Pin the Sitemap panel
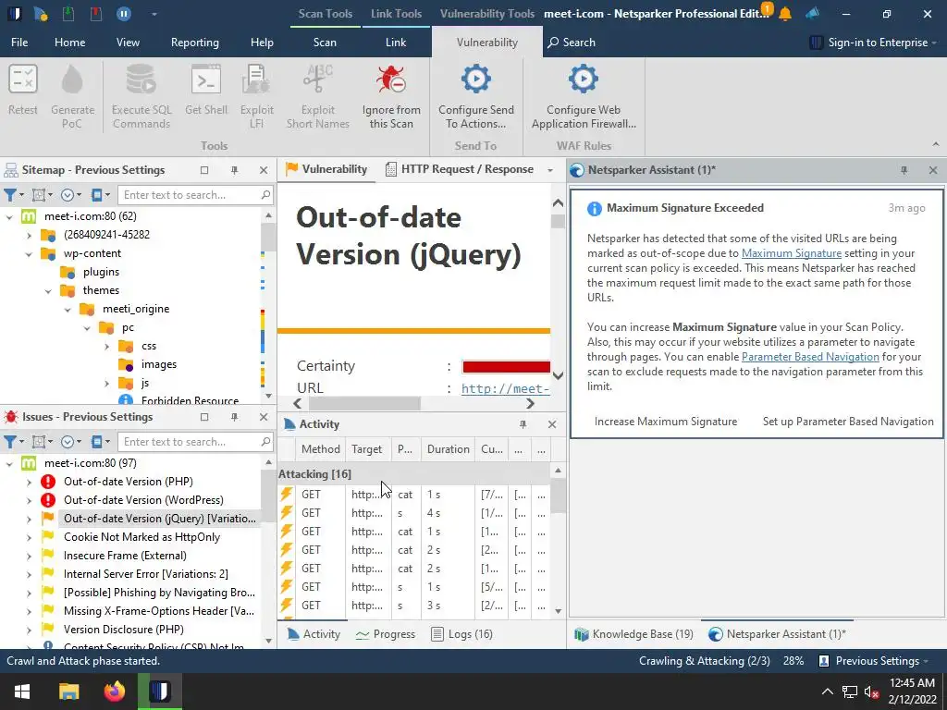 point(234,170)
